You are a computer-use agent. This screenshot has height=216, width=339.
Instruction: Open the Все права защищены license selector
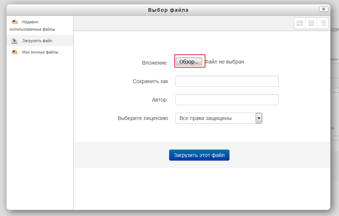215,118
